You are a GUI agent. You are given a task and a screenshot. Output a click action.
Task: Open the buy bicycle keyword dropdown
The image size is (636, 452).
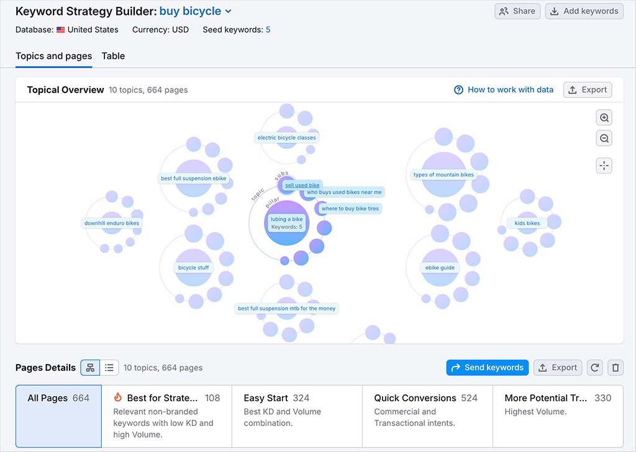point(229,11)
